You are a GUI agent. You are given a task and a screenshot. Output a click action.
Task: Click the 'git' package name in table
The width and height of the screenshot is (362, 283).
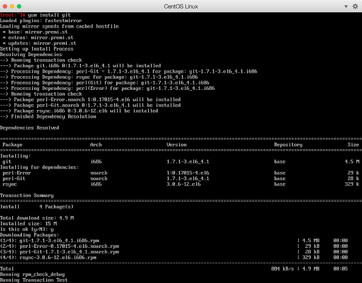tap(7, 162)
